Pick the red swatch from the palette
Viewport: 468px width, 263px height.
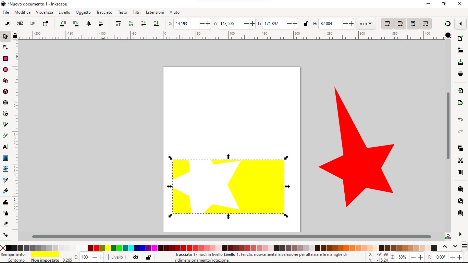(x=96, y=248)
